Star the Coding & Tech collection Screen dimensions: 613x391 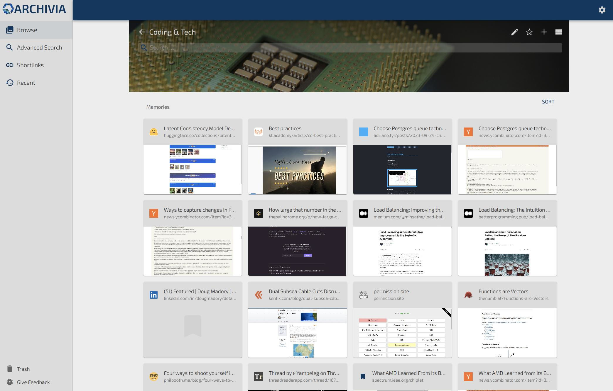click(x=529, y=32)
